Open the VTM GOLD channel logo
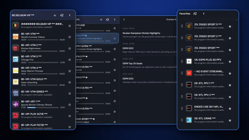 16,82
